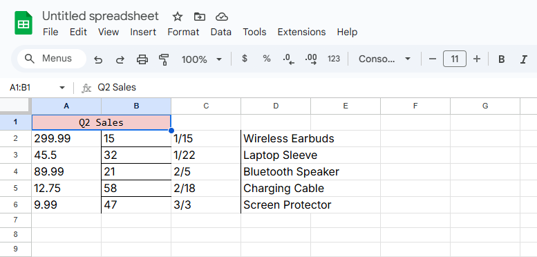Open the font family dropdown

384,59
